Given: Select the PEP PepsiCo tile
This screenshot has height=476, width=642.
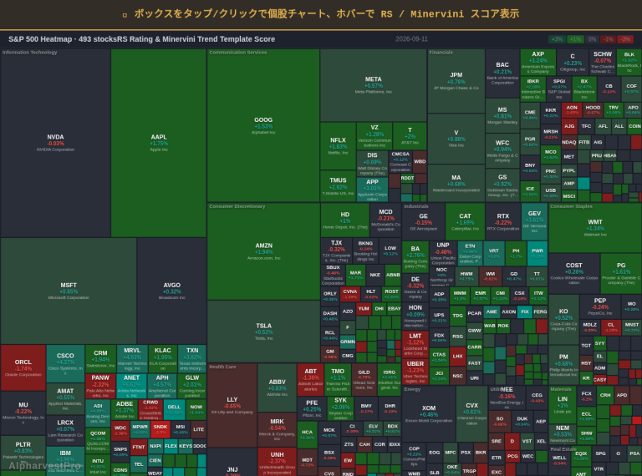Looking at the screenshot, I should click(600, 306).
